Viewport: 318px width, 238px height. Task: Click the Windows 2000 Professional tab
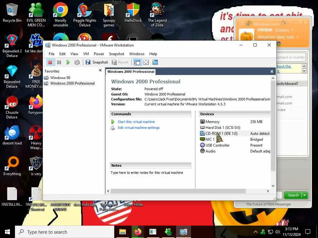pos(131,72)
